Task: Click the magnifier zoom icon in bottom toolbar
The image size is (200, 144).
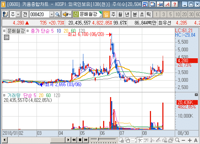Action: 177,140
